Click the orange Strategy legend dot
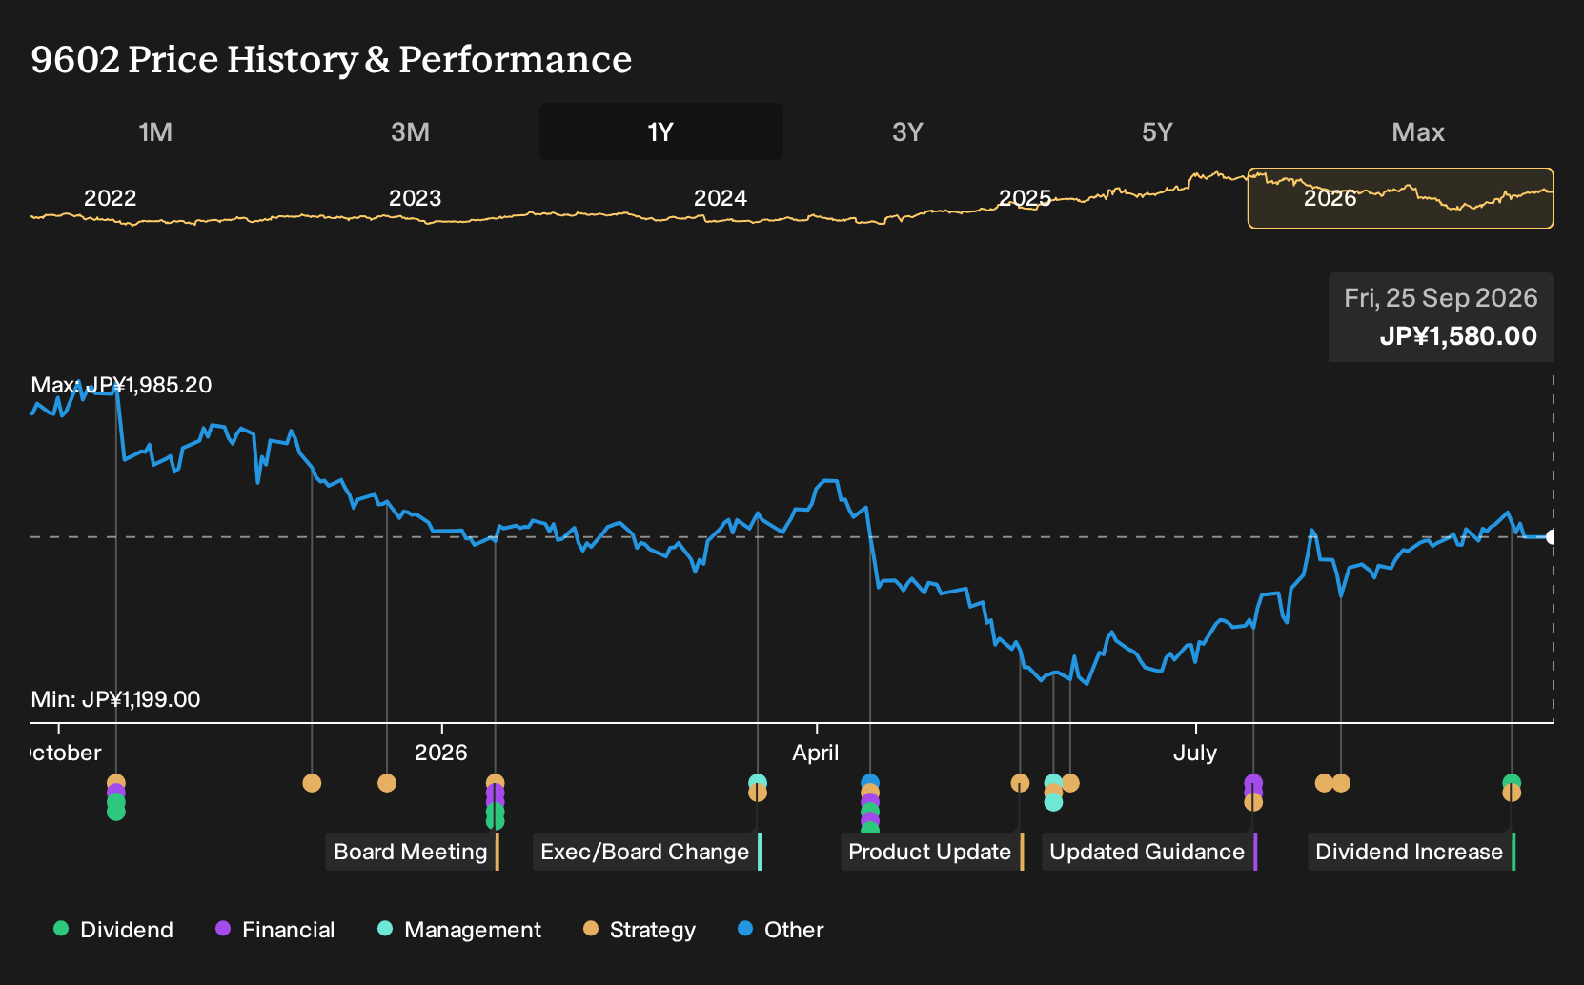This screenshot has width=1584, height=985. click(591, 929)
